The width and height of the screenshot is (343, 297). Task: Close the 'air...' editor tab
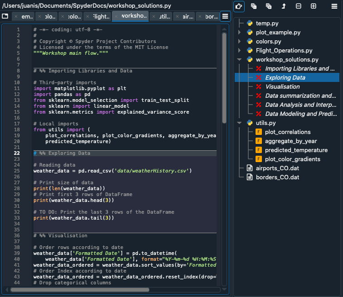coord(178,17)
